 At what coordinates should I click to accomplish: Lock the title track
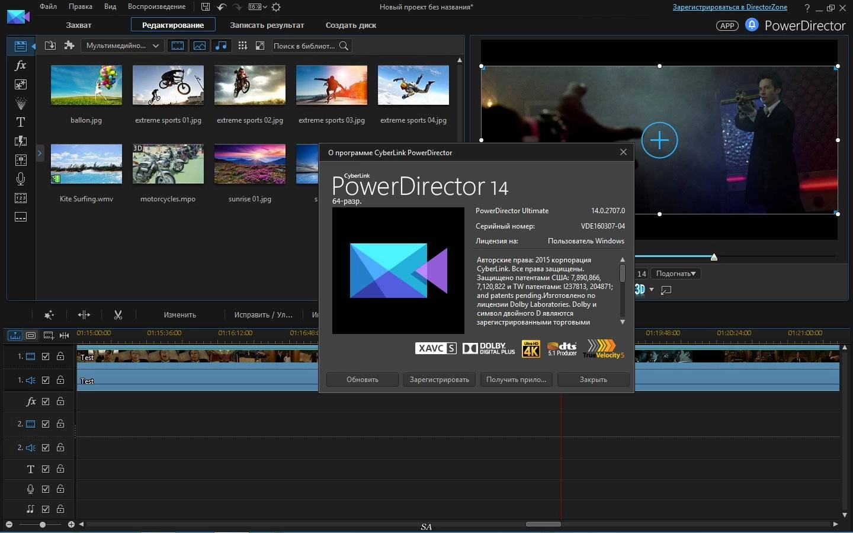pyautogui.click(x=60, y=469)
